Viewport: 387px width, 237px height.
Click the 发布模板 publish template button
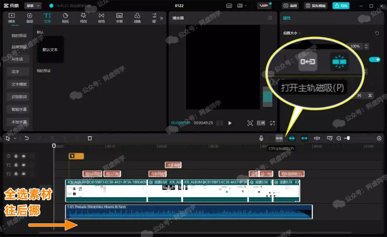pyautogui.click(x=315, y=6)
